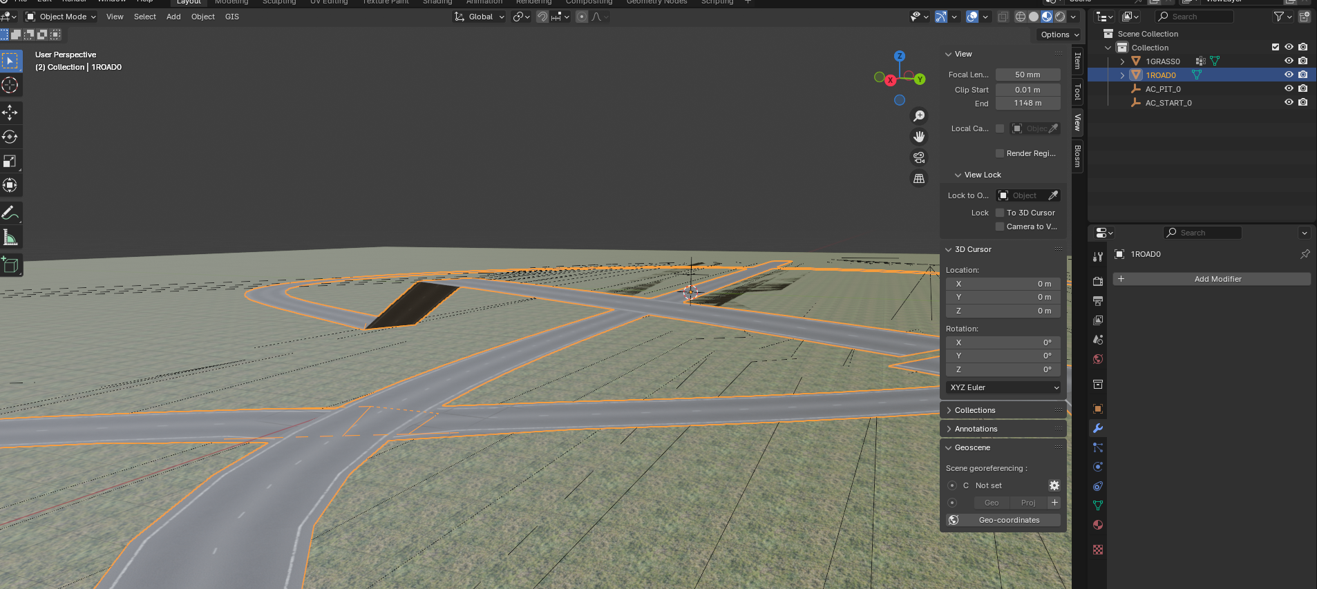Open the Object Mode dropdown
This screenshot has height=589, width=1317.
(61, 17)
